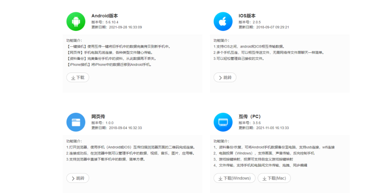The height and width of the screenshot is (193, 374).
Task: Click the 网页传 heading
Action: click(98, 116)
